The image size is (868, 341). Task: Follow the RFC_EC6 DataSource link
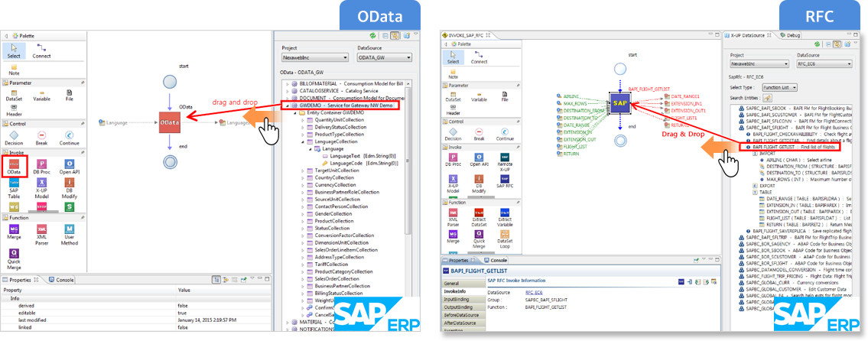click(533, 292)
